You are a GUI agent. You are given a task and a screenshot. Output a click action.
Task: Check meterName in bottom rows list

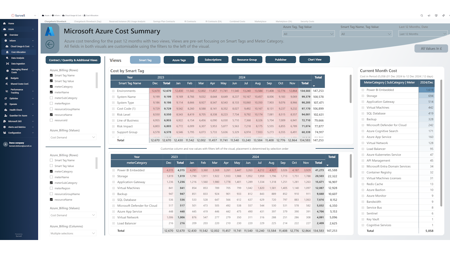click(51, 177)
